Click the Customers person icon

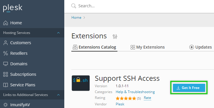[x=6, y=43]
